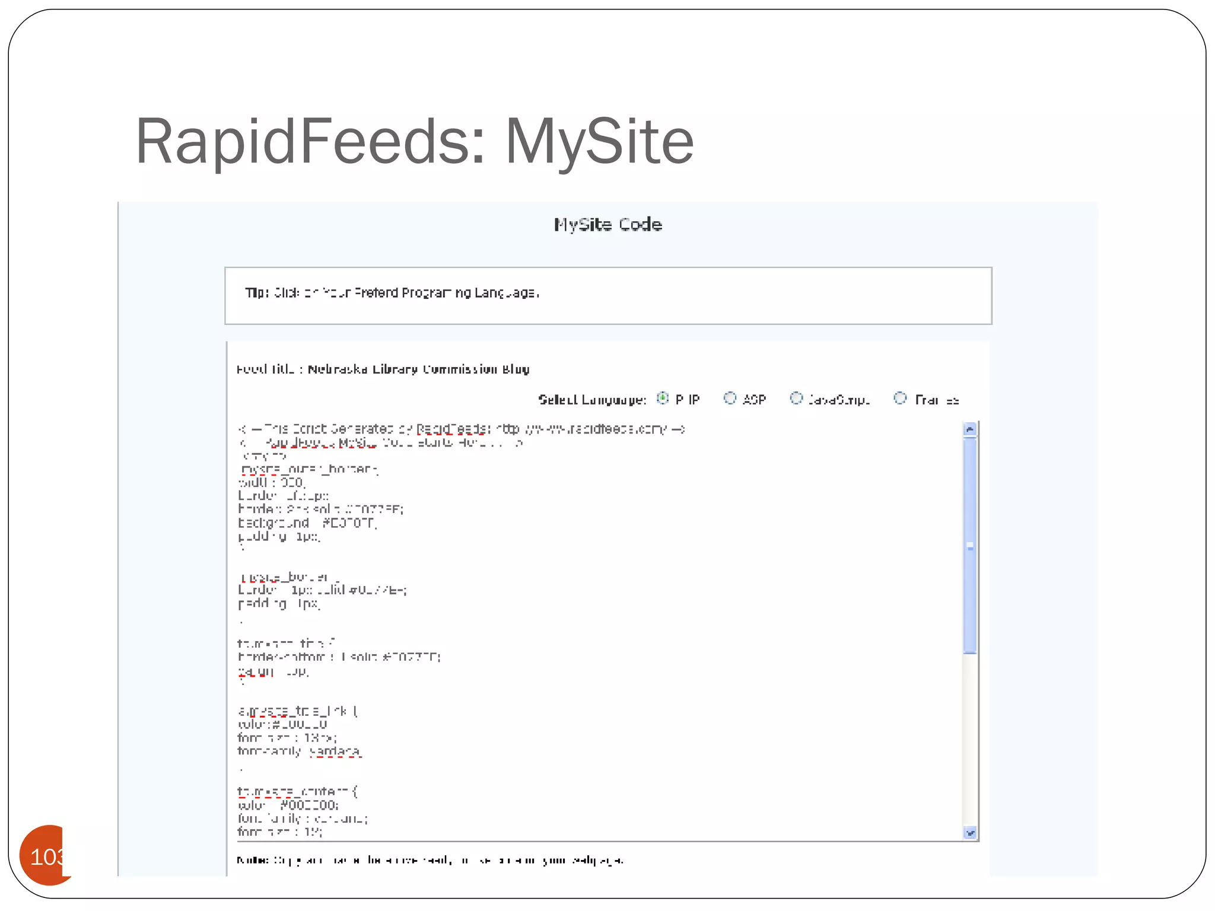Screen dimensions: 1215x911
Task: Click the Select Language label
Action: [x=592, y=400]
